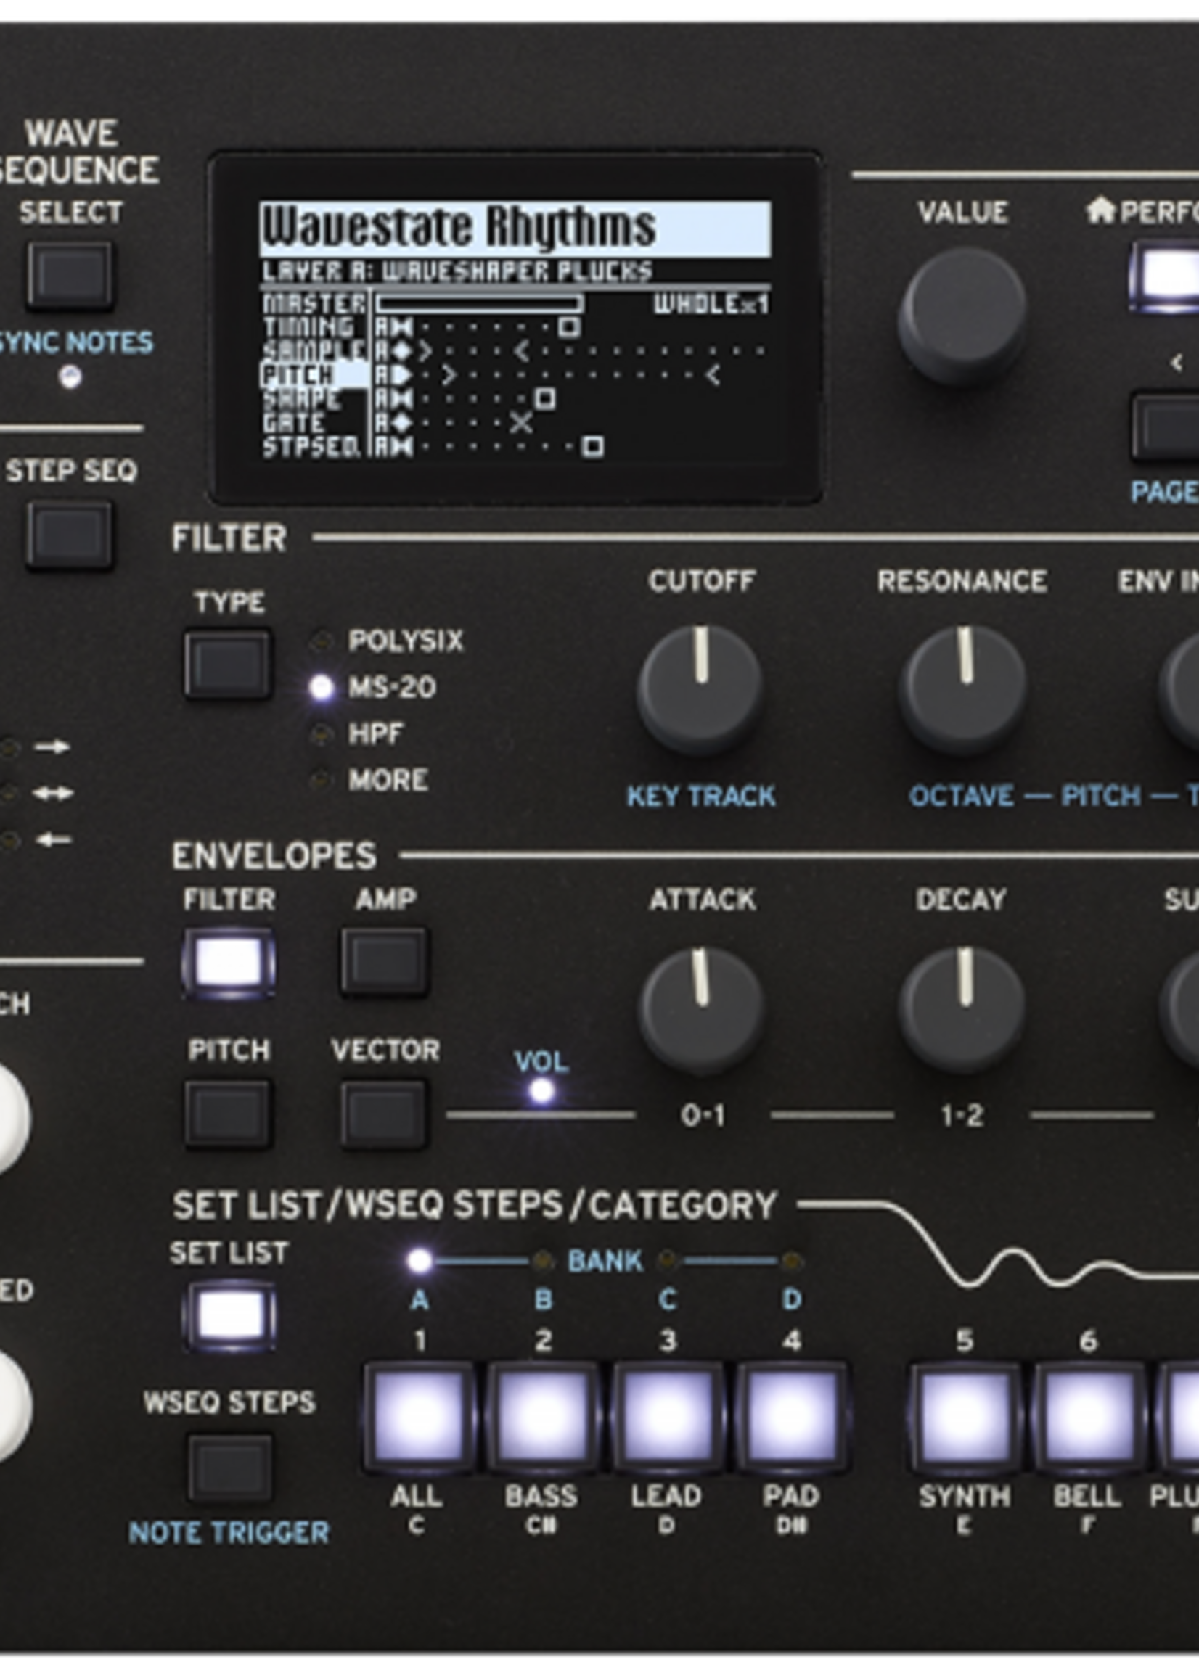
Task: Click the MASTER lane progress bar
Action: pyautogui.click(x=479, y=303)
